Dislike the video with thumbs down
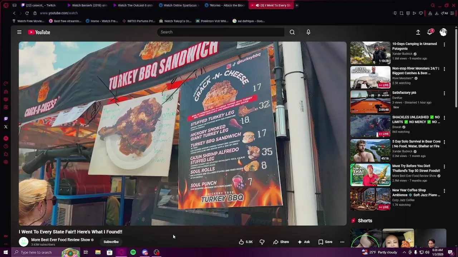This screenshot has width=458, height=257. (x=262, y=242)
